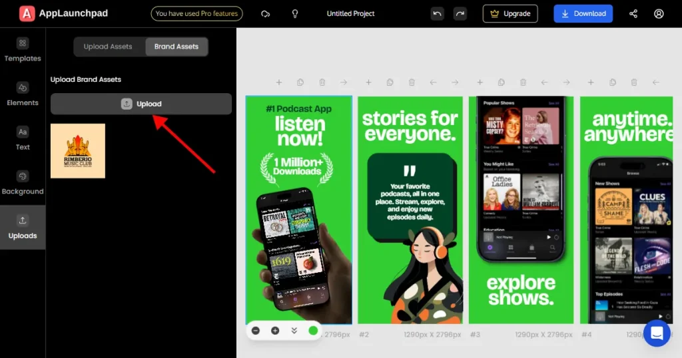This screenshot has width=682, height=358.
Task: Click the '1 Million+ Downloads' laurel badge
Action: pyautogui.click(x=297, y=168)
